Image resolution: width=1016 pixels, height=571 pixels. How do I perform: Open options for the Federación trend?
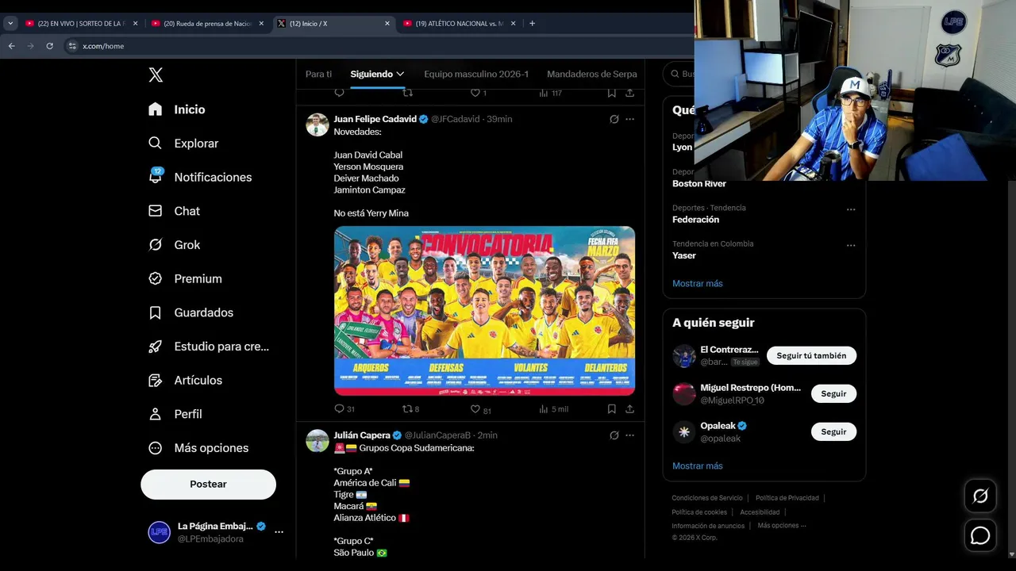pos(851,209)
